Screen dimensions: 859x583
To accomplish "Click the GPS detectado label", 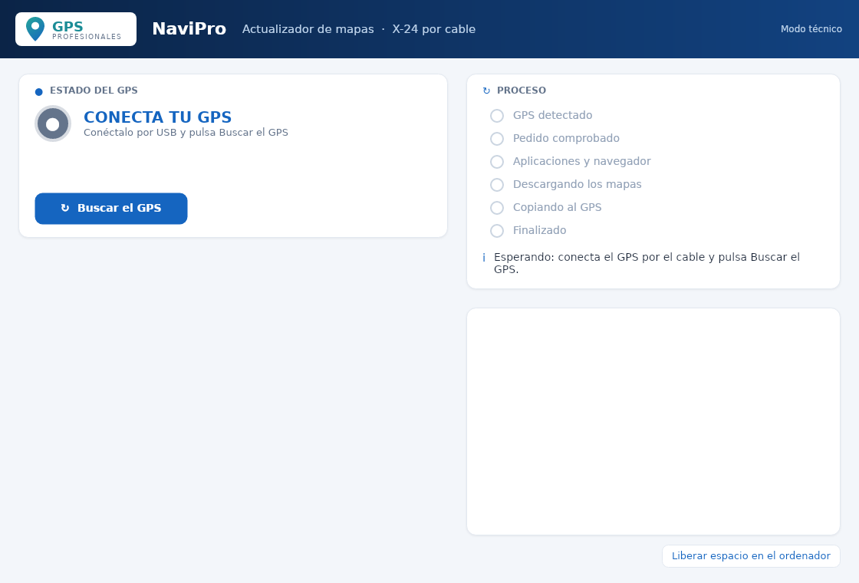I will point(553,115).
